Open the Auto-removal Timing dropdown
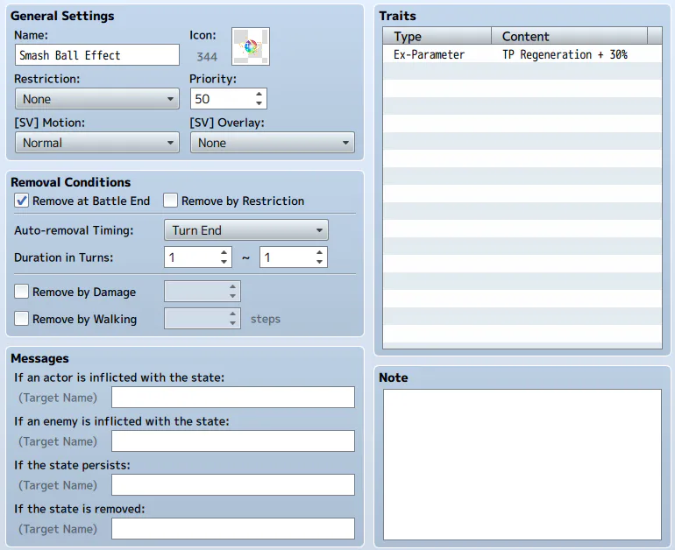The width and height of the screenshot is (675, 550). (245, 230)
